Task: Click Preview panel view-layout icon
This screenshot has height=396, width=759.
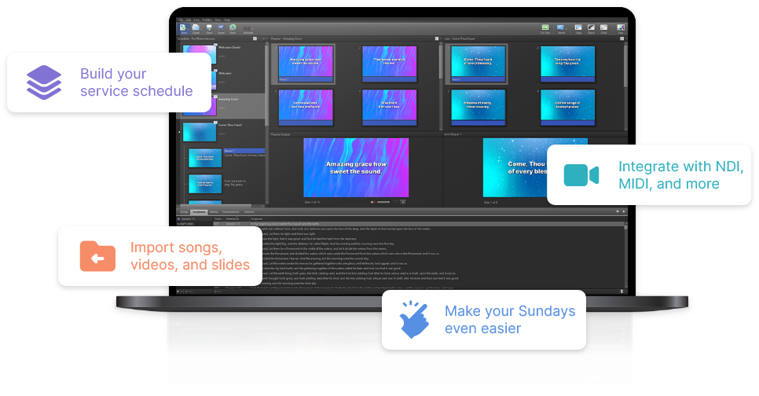Action: [x=437, y=38]
